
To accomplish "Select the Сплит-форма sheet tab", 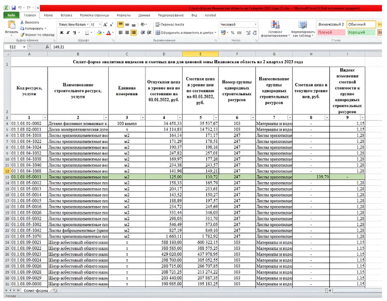I will [x=36, y=290].
